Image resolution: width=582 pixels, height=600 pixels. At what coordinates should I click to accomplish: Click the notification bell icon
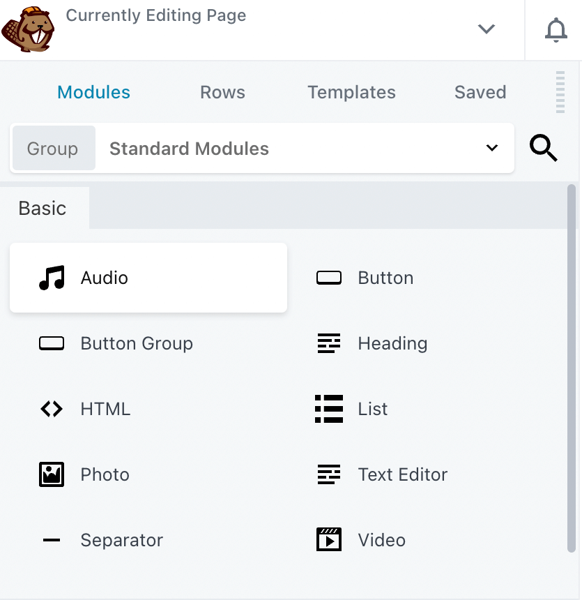coord(556,29)
